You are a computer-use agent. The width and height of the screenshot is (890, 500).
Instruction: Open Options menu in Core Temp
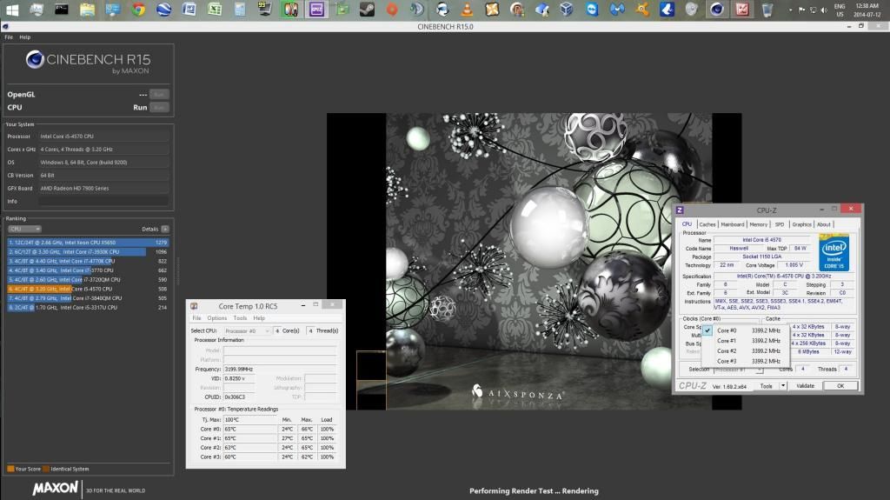(216, 318)
